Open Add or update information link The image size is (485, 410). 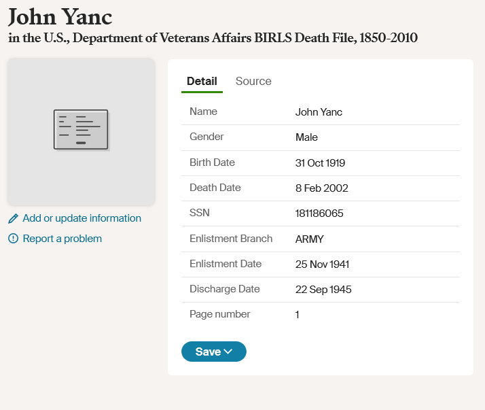tap(82, 218)
